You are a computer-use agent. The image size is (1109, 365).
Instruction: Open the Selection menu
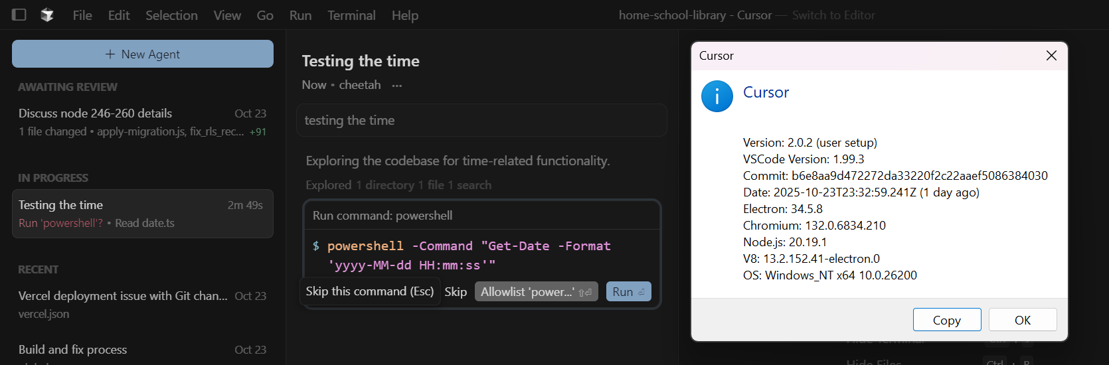(171, 15)
